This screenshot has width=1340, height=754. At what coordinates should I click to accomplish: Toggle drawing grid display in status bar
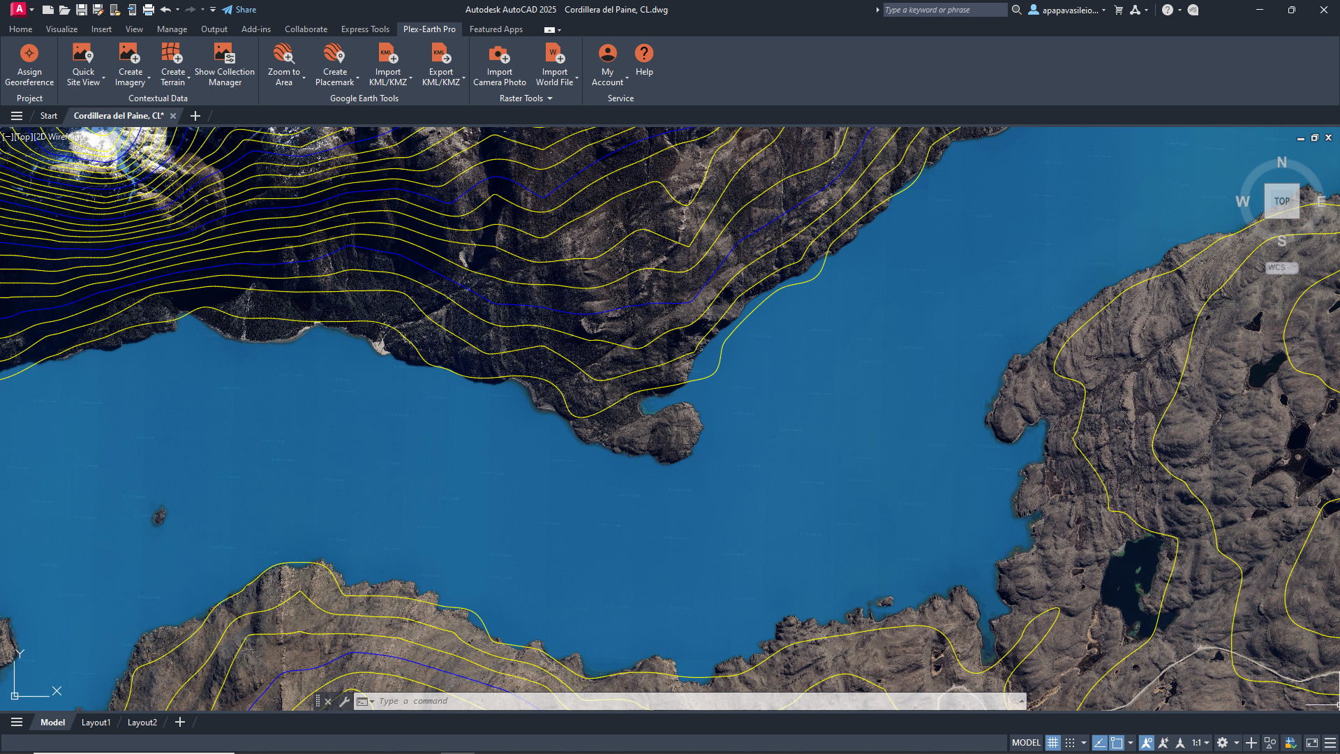(1052, 743)
